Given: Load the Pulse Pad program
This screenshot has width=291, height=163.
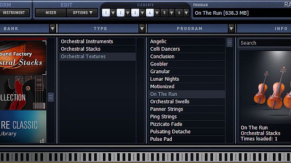Looking at the screenshot, I should tap(187, 139).
